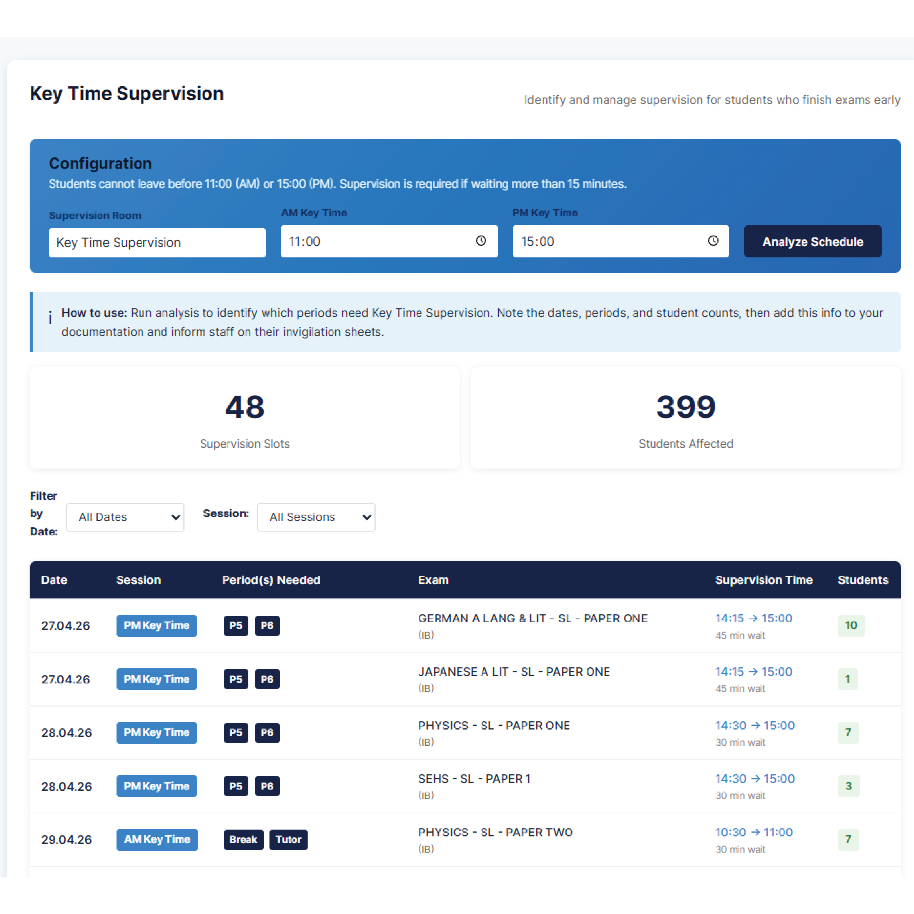
Task: Click GERMAN A LANG & LIT - SL - PAPER ONE
Action: click(x=533, y=618)
